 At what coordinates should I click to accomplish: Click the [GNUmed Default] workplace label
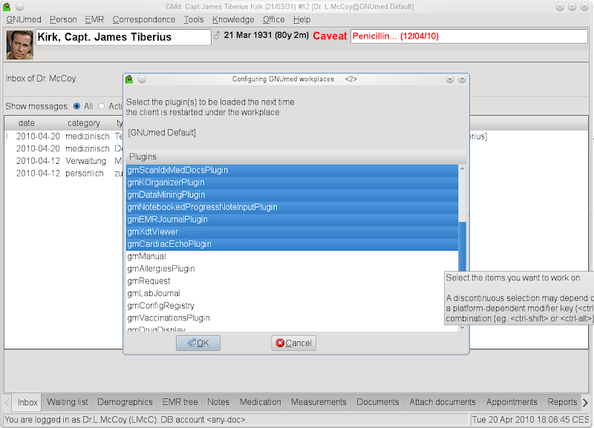coord(162,133)
